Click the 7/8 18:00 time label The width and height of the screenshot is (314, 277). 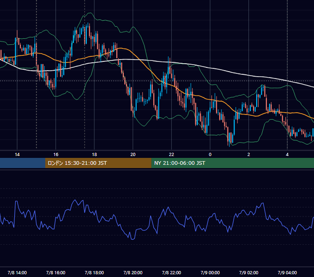click(x=94, y=272)
